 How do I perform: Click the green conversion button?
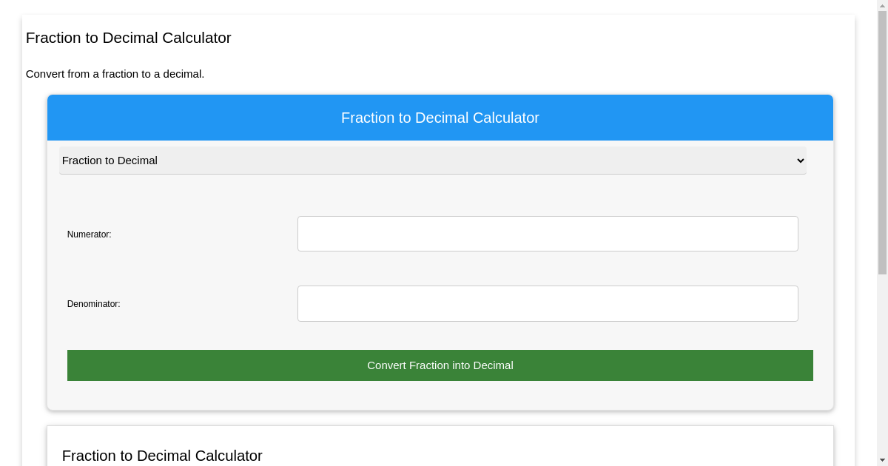[x=440, y=365]
